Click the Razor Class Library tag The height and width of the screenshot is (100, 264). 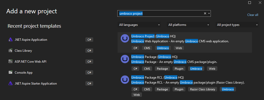click(x=202, y=89)
